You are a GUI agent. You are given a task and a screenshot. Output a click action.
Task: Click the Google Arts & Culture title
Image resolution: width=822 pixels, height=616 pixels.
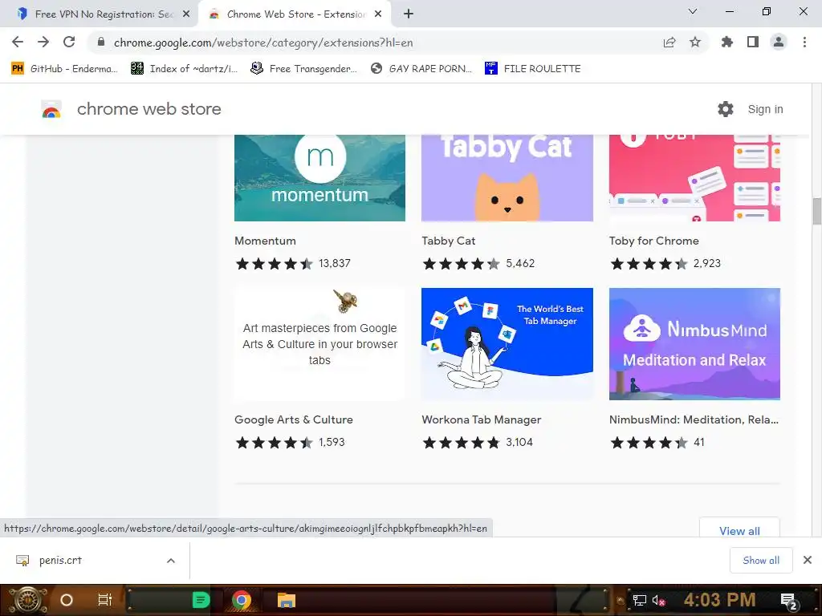294,419
